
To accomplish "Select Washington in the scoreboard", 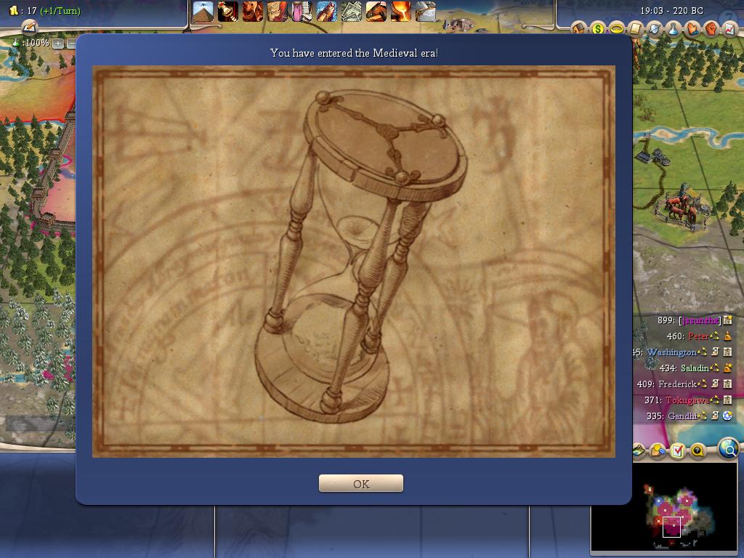I will coord(671,352).
